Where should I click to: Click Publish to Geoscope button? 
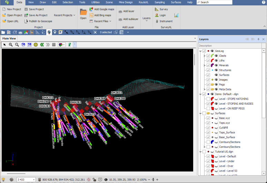(x=38, y=21)
